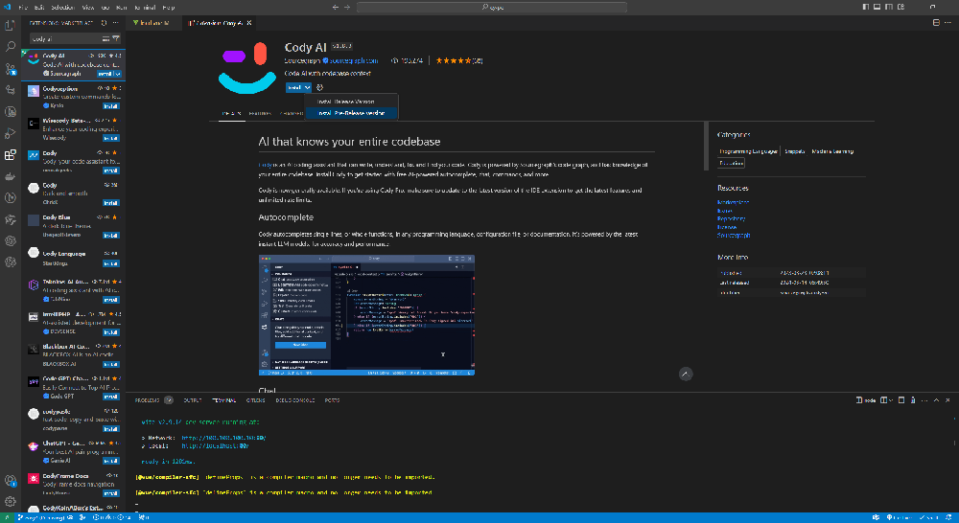Open customize layout button in title bar
The height and width of the screenshot is (523, 959).
[901, 8]
